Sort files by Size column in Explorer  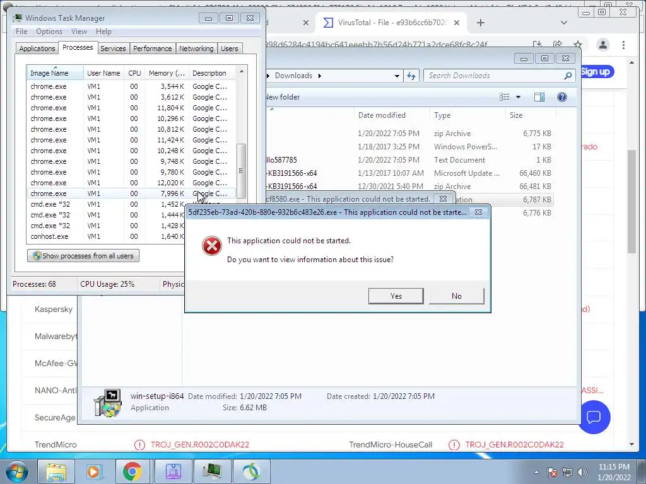529,115
